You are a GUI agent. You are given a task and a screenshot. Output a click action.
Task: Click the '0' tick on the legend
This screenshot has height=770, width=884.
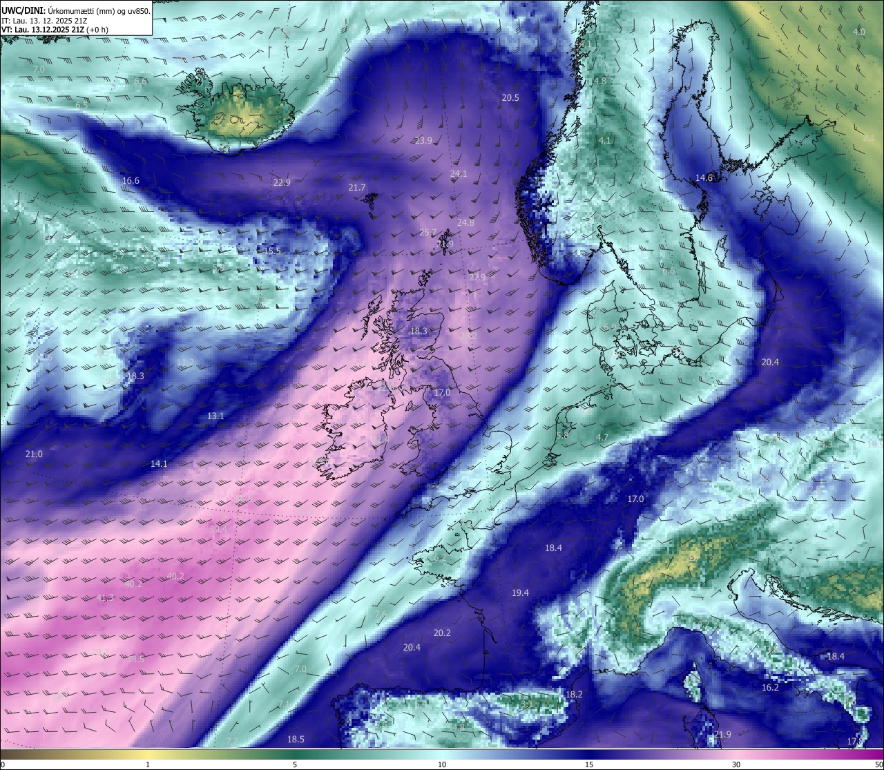pos(3,764)
